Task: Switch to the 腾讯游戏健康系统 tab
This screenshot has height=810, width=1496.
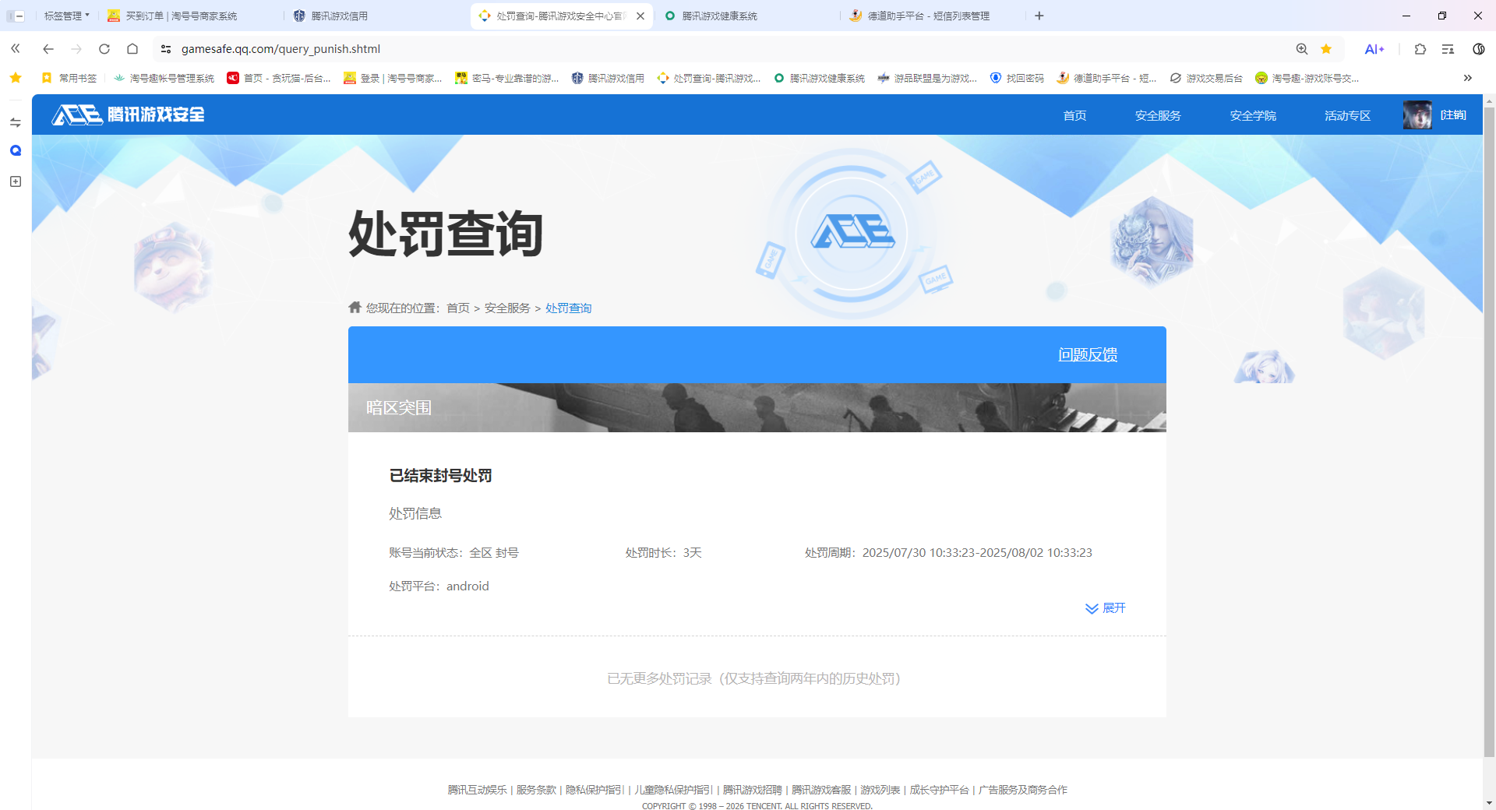Action: click(x=721, y=15)
